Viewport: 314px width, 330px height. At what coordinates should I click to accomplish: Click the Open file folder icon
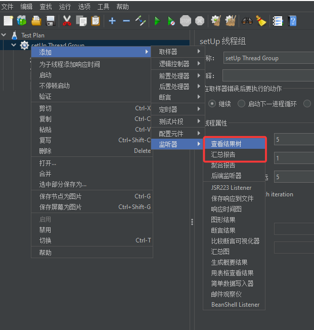coord(36,21)
